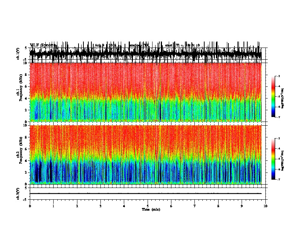Click the '-7' label on ch.1 color bar

click(279, 117)
